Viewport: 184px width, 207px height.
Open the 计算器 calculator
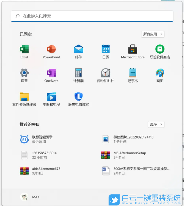point(78,75)
